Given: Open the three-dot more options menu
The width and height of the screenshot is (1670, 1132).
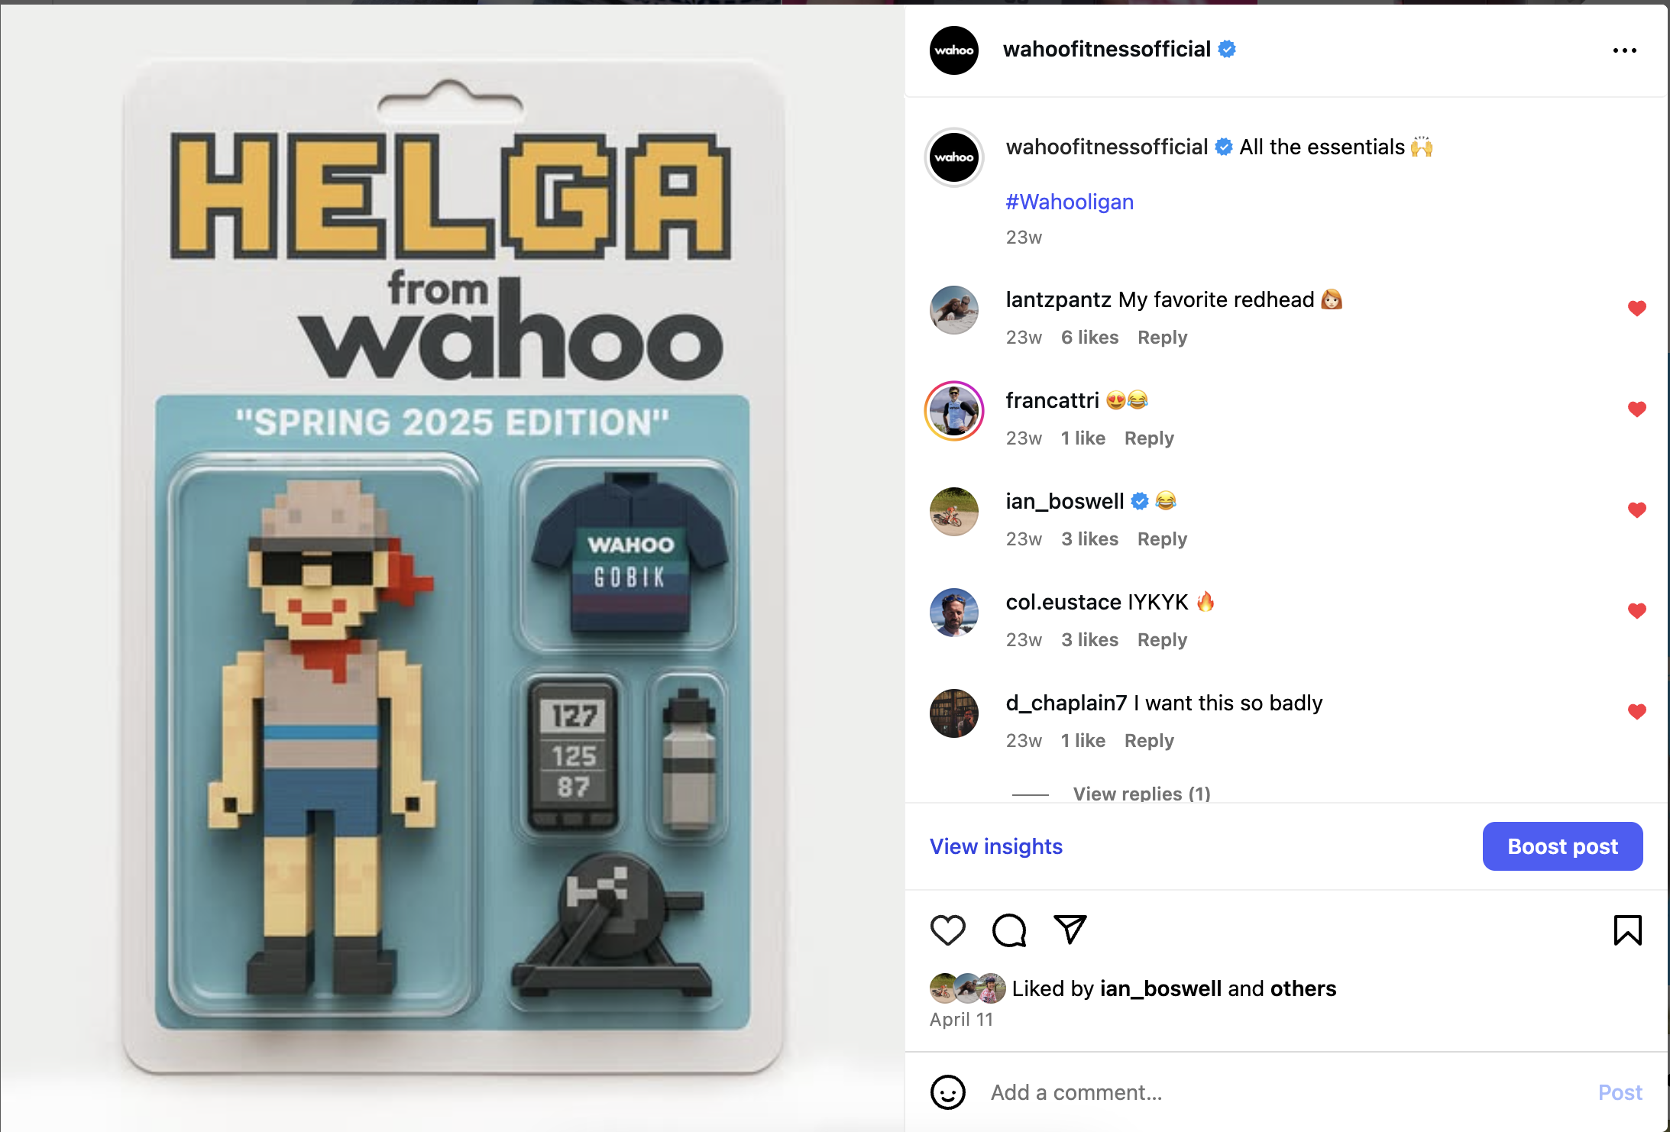Looking at the screenshot, I should (x=1624, y=50).
